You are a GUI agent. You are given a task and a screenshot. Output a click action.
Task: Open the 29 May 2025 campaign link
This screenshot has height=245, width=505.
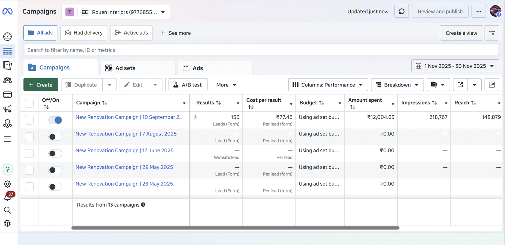(x=124, y=167)
